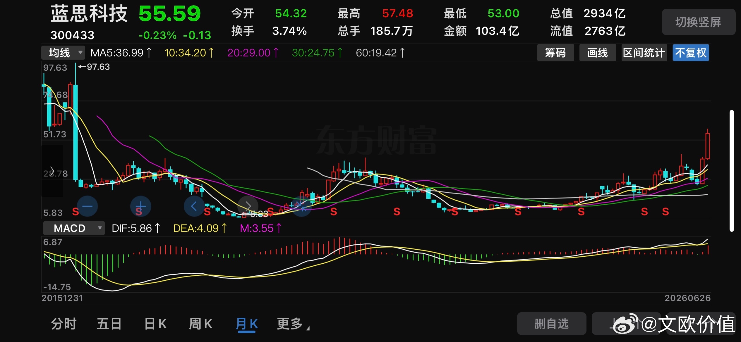Click the current price 55.59
741x342 pixels.
point(170,14)
